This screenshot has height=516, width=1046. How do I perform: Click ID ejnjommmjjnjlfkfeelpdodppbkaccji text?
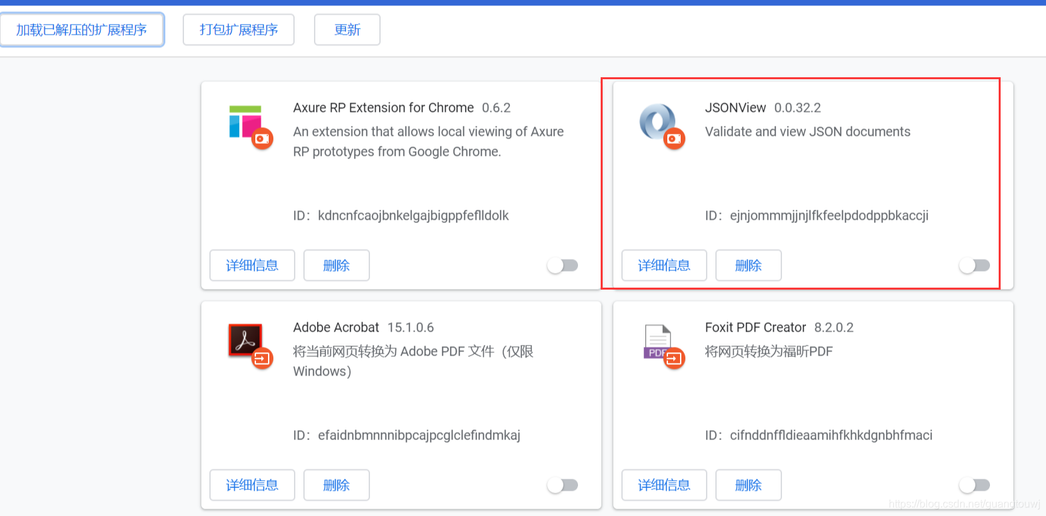coord(817,216)
